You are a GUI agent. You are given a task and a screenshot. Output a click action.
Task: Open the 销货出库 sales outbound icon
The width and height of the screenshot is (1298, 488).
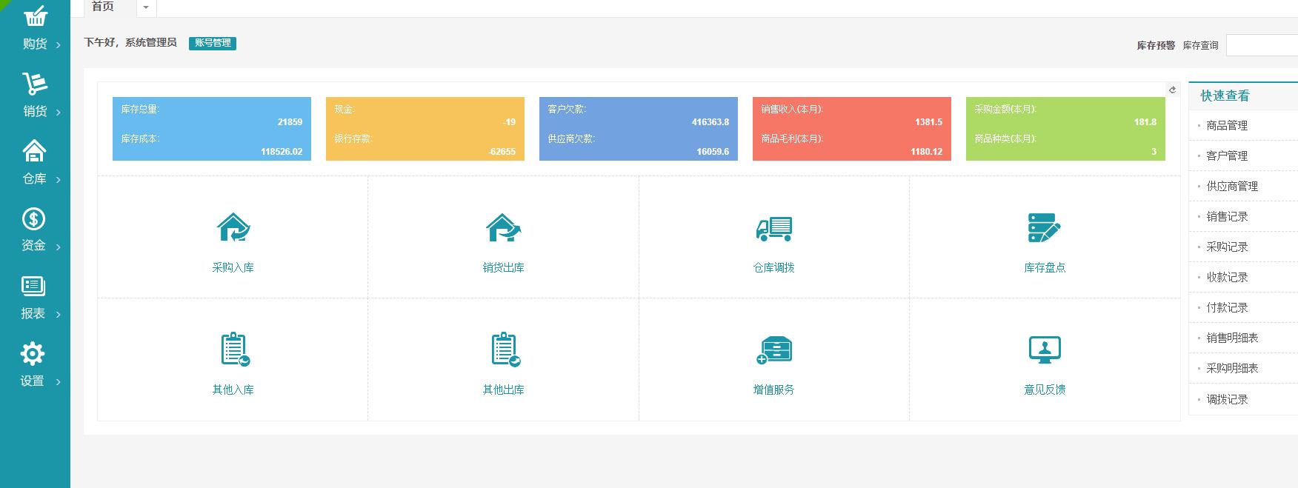(503, 228)
